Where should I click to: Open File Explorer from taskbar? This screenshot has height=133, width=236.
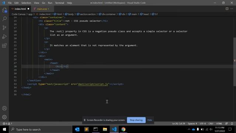105,129
